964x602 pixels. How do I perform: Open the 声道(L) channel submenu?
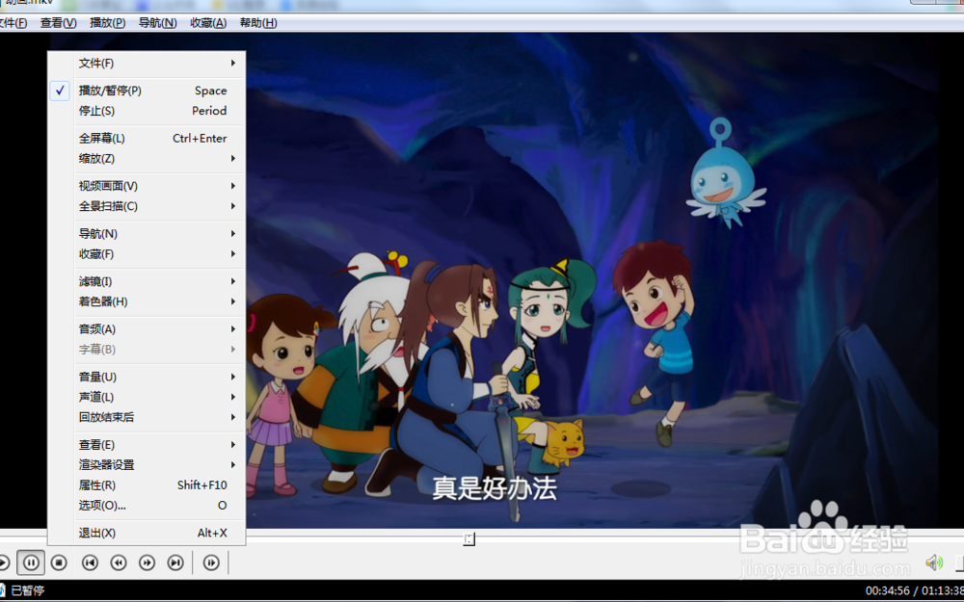147,397
